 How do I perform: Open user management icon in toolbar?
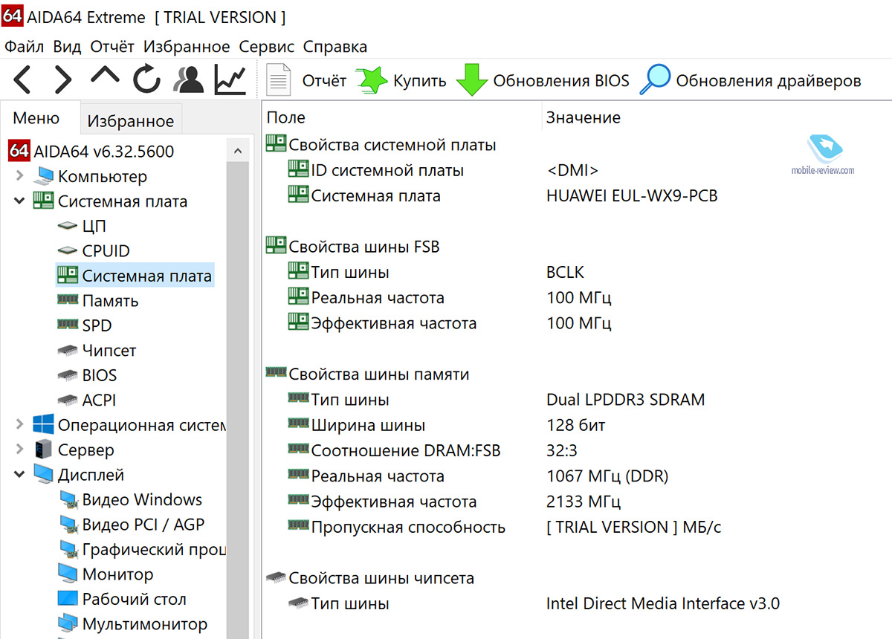pos(188,80)
